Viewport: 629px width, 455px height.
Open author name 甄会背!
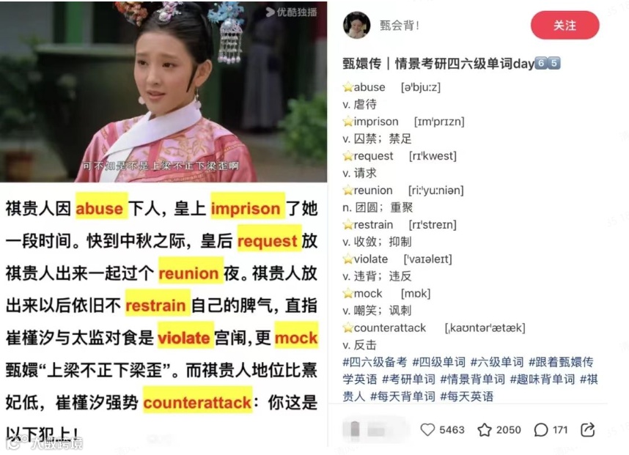tap(399, 26)
